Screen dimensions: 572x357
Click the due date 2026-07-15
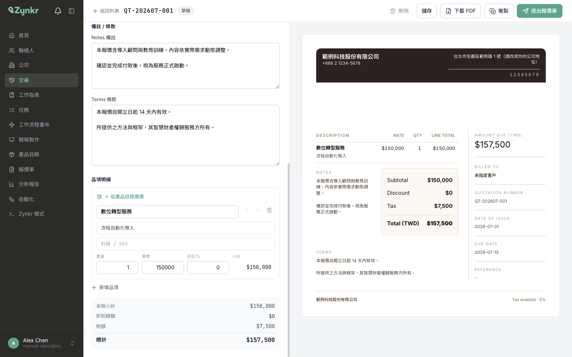487,252
